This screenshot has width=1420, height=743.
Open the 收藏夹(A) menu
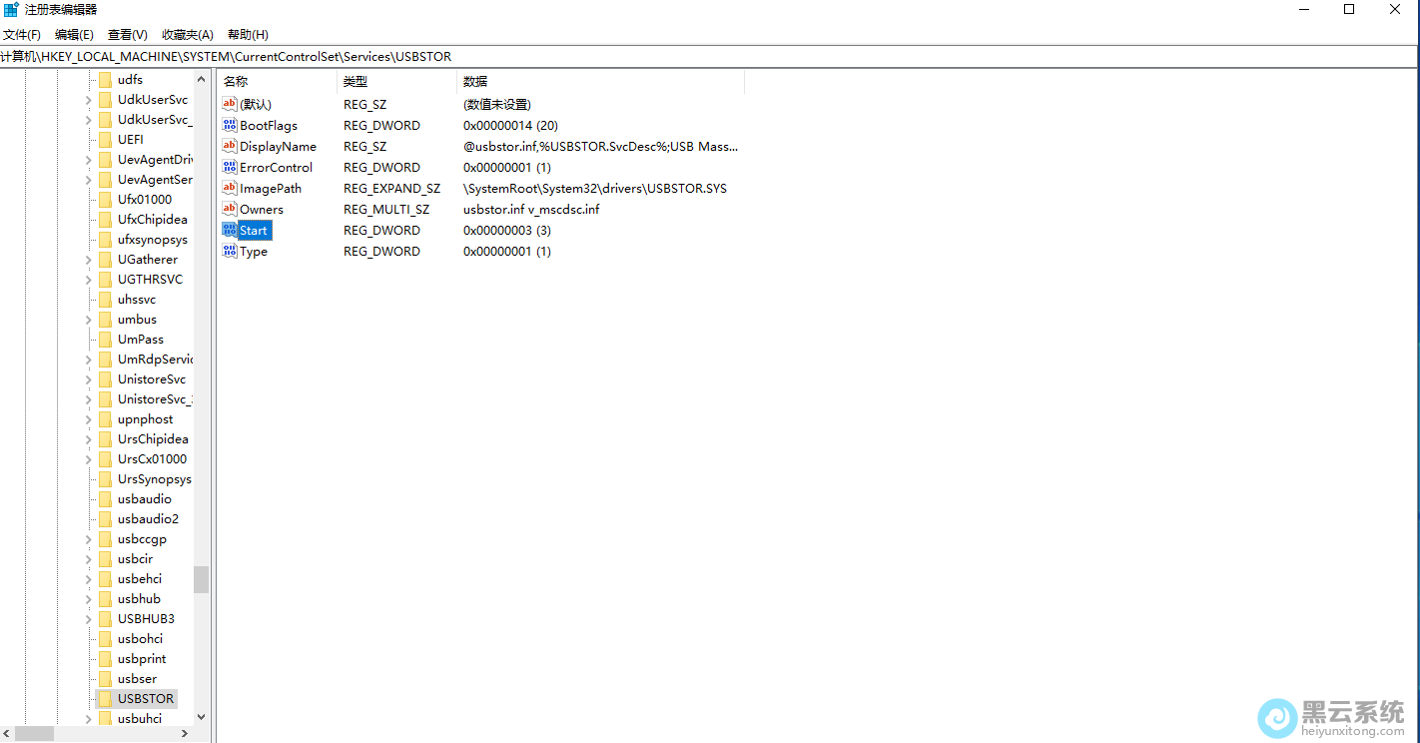[188, 35]
